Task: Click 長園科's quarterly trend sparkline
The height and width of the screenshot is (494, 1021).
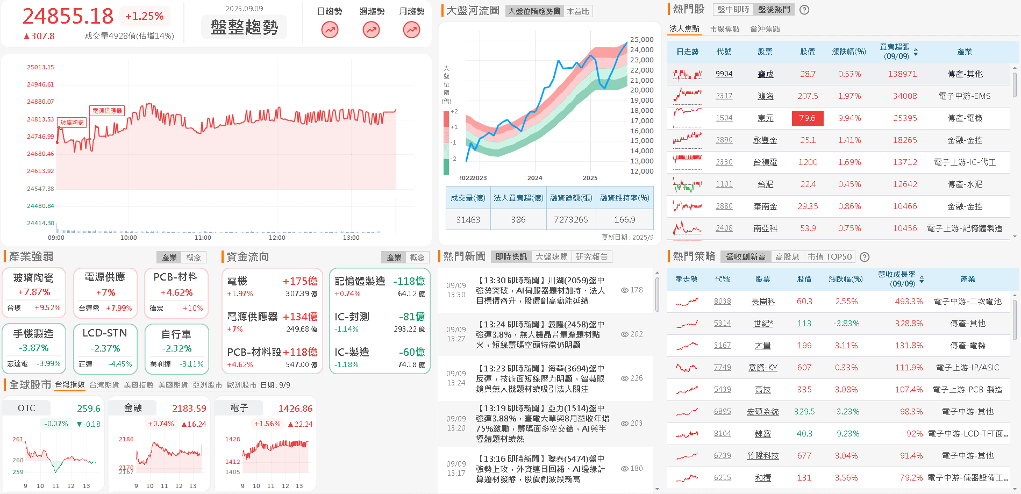Action: (x=686, y=302)
